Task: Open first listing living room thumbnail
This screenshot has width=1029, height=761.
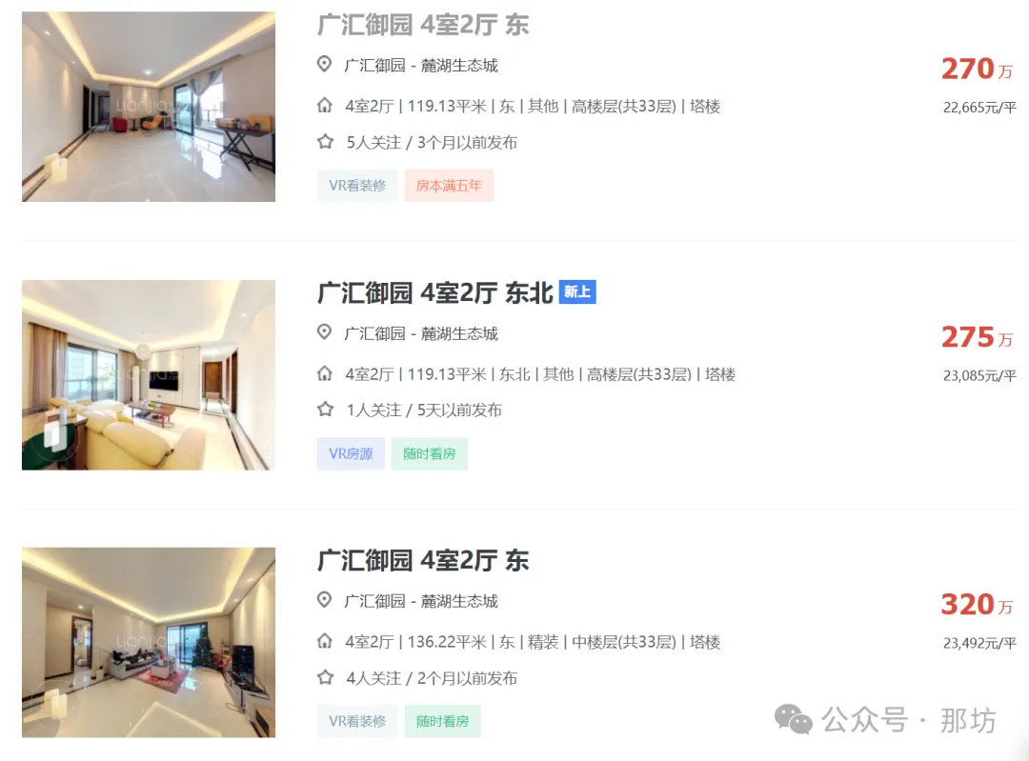Action: (x=149, y=107)
